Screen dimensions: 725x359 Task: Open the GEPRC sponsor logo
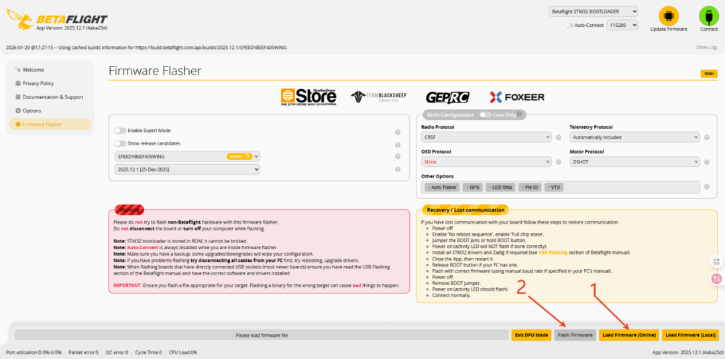(x=446, y=97)
